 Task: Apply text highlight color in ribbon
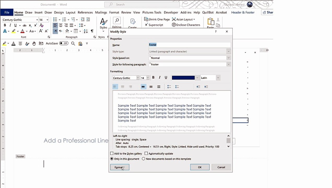coord(14,31)
